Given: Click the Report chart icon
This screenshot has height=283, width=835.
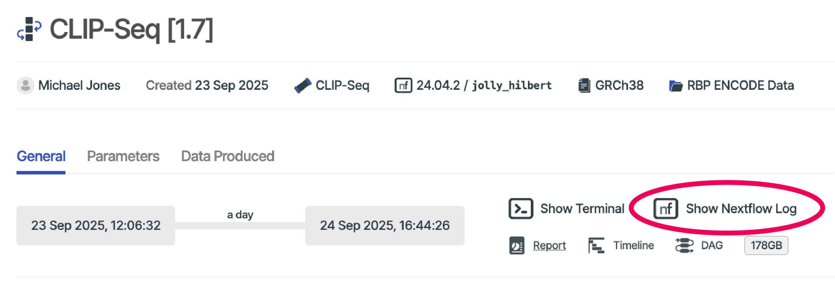Looking at the screenshot, I should tap(517, 245).
